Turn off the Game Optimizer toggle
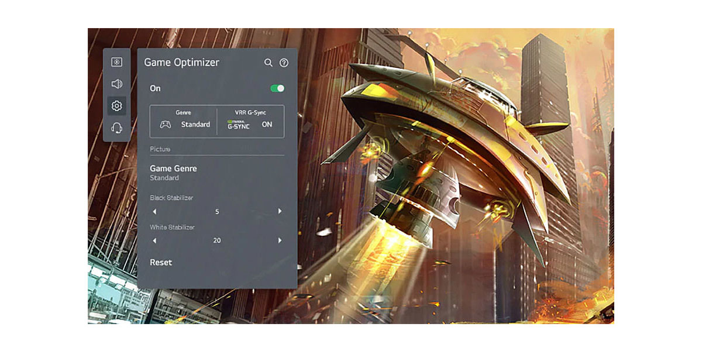This screenshot has width=702, height=351. 277,88
